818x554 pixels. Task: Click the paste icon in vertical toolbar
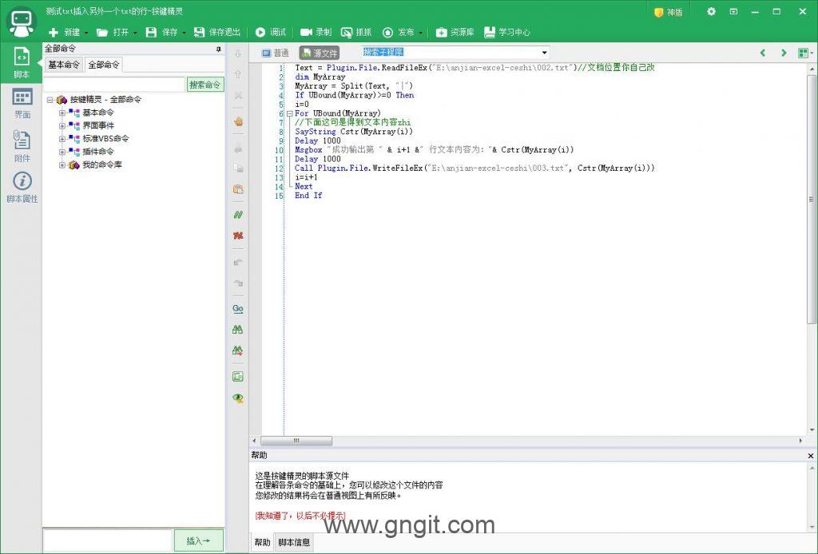click(237, 189)
